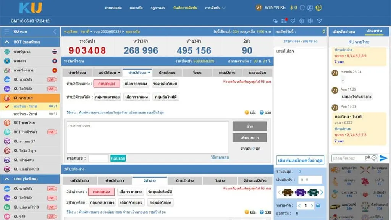This screenshot has width=391, height=220.
Task: Select กลุ่มกดเลขเอง for ท้าย2ตัวบนโต๊ด
Action: pyautogui.click(x=107, y=97)
